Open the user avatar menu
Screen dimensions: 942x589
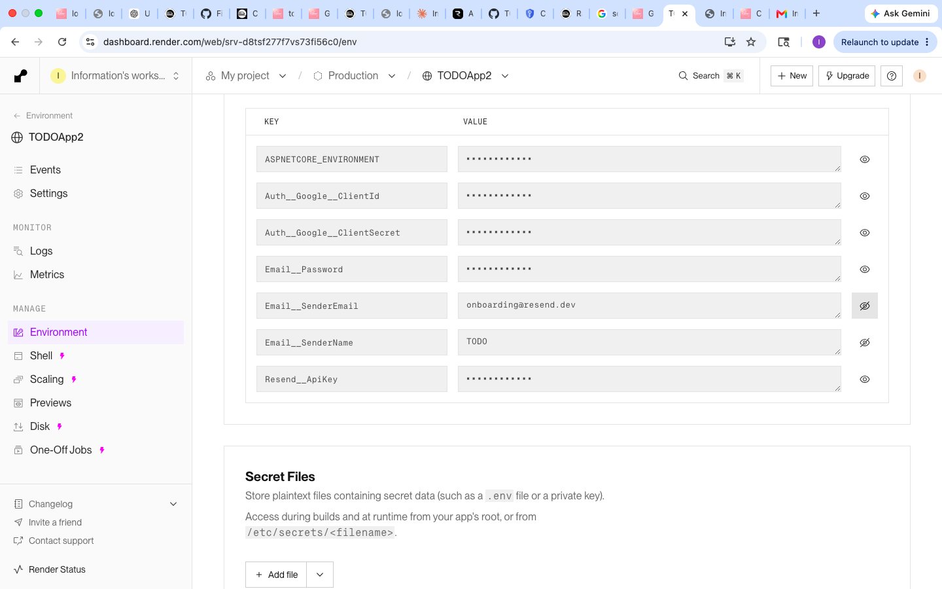point(919,76)
